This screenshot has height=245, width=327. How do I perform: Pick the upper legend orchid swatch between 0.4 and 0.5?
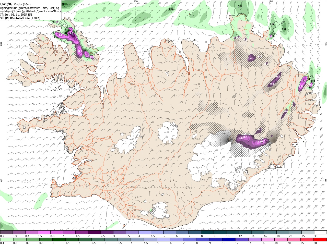click(31, 232)
